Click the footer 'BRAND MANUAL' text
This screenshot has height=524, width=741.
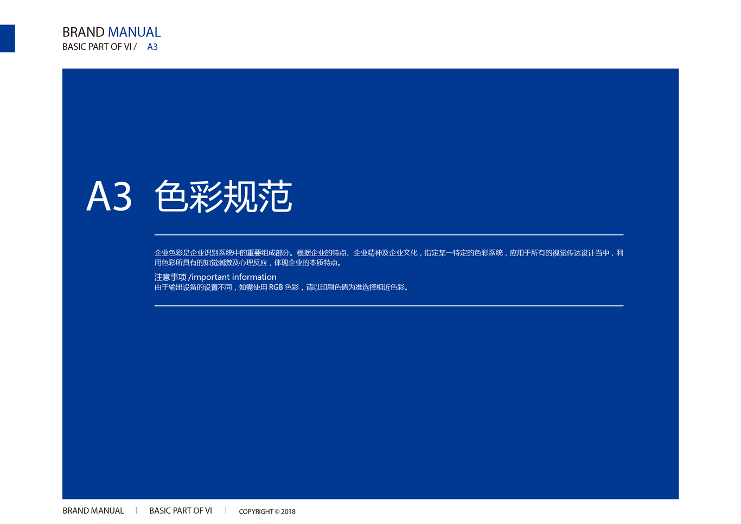pyautogui.click(x=93, y=510)
